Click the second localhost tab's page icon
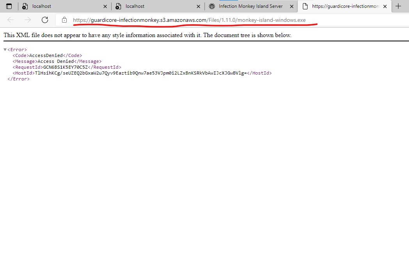 pos(118,7)
